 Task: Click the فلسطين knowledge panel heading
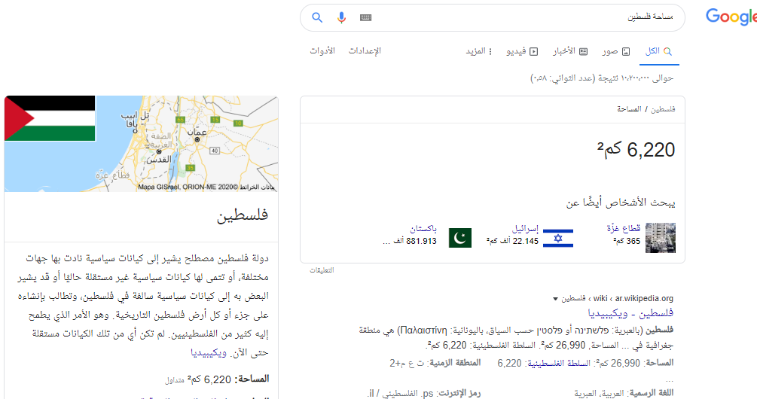pos(242,215)
